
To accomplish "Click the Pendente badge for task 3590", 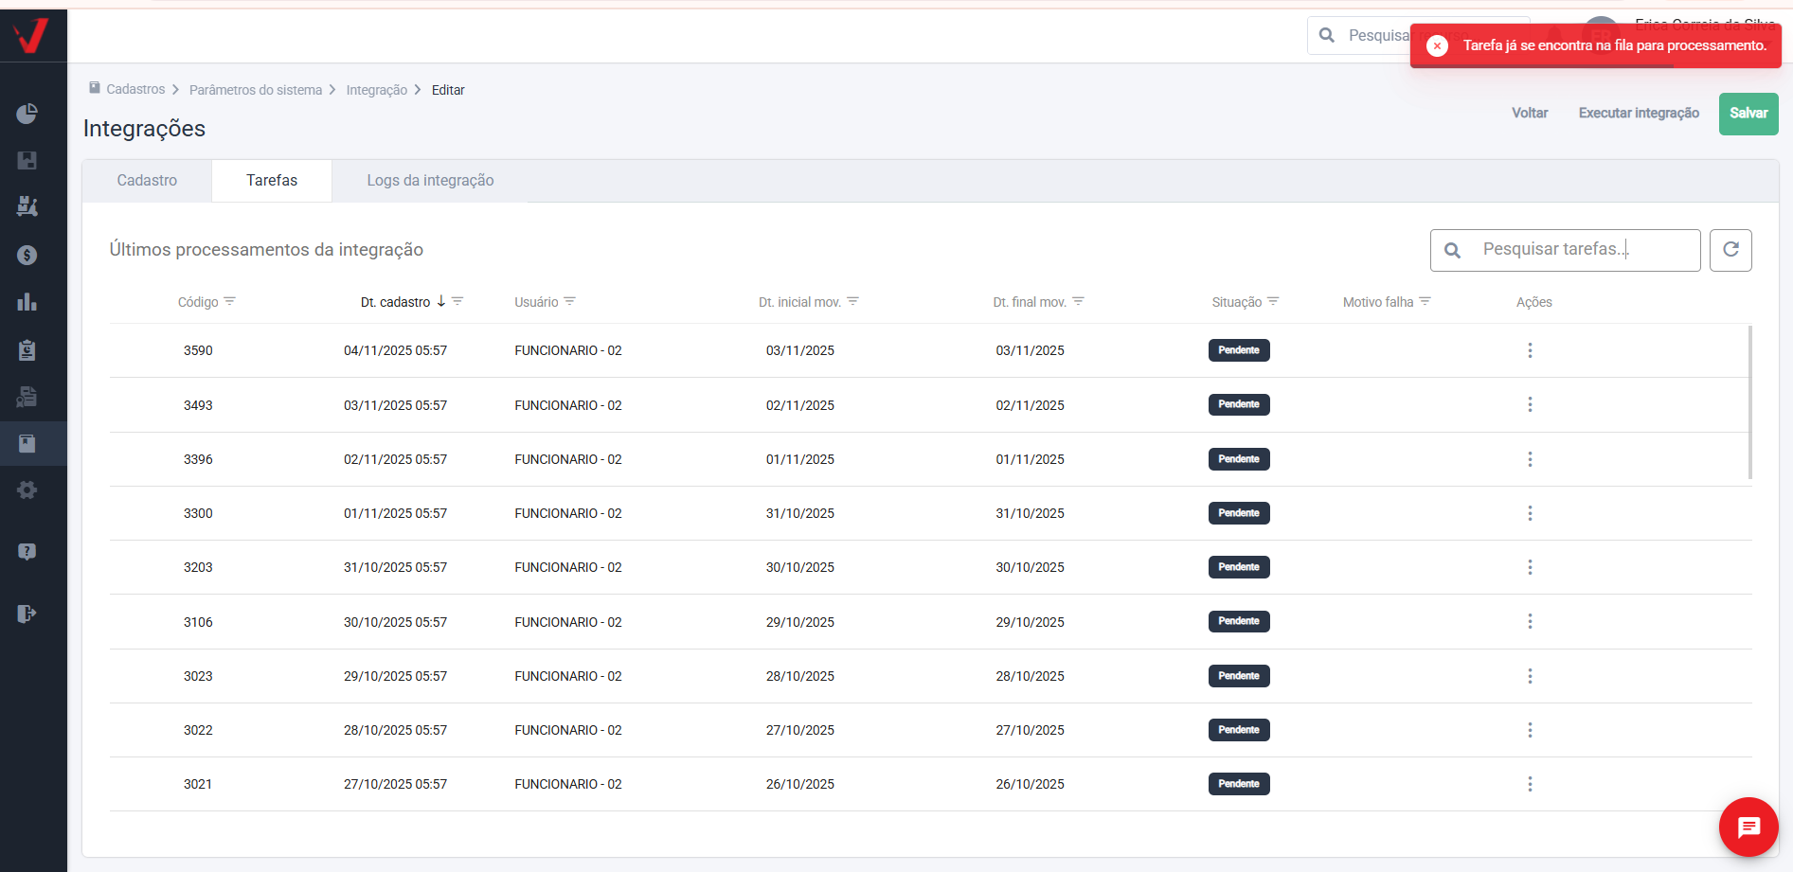I will tap(1239, 350).
